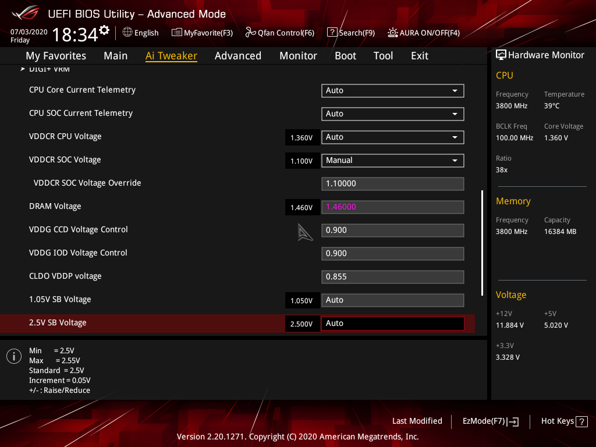Click the 1.360V VDDCR CPU readout
This screenshot has width=596, height=447.
(x=302, y=137)
